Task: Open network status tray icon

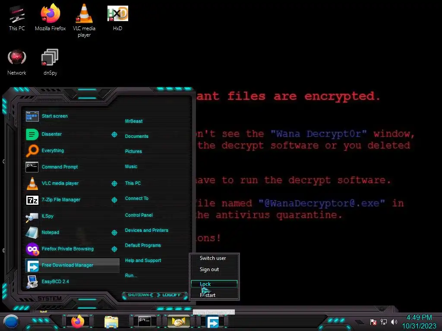Action: point(384,322)
